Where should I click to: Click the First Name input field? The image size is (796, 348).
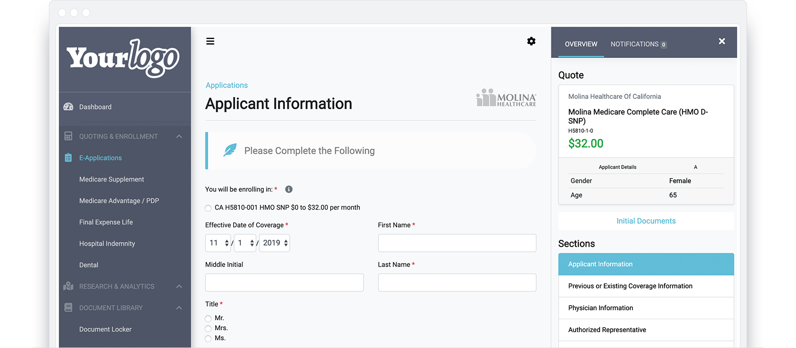click(457, 243)
